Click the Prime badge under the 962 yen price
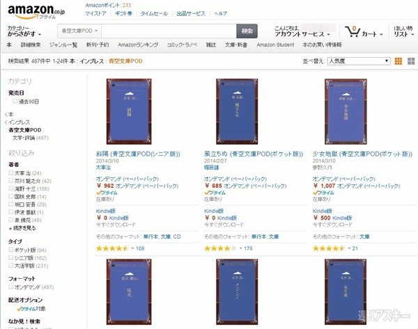The width and height of the screenshot is (418, 329). coord(107,193)
